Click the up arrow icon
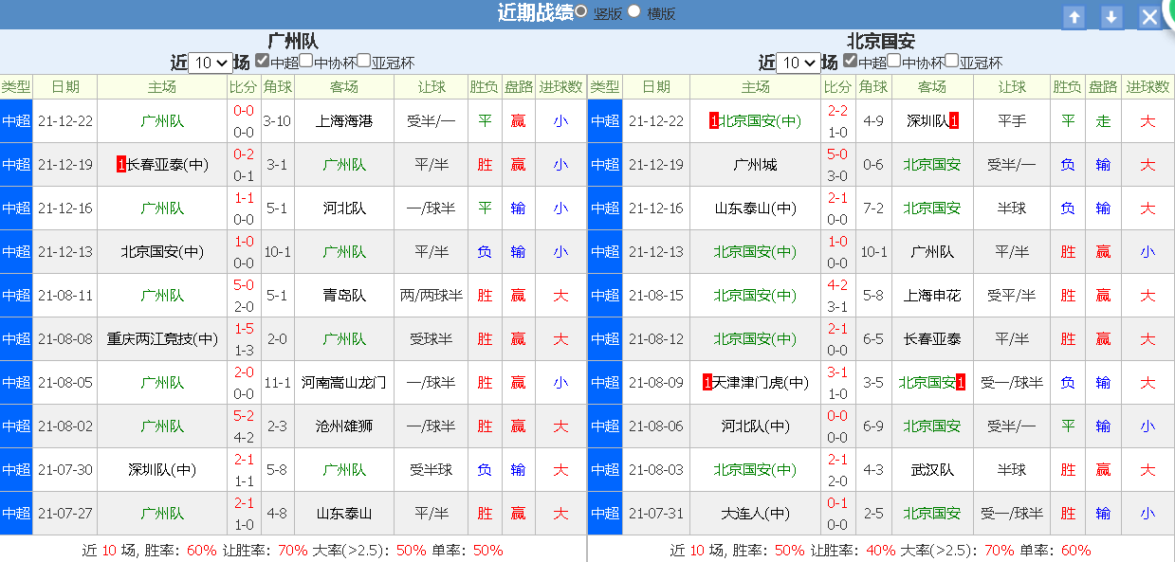 (x=1074, y=17)
